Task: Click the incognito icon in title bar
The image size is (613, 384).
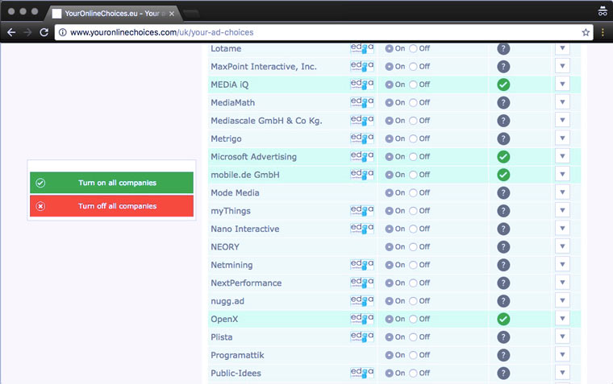Action: coord(603,11)
